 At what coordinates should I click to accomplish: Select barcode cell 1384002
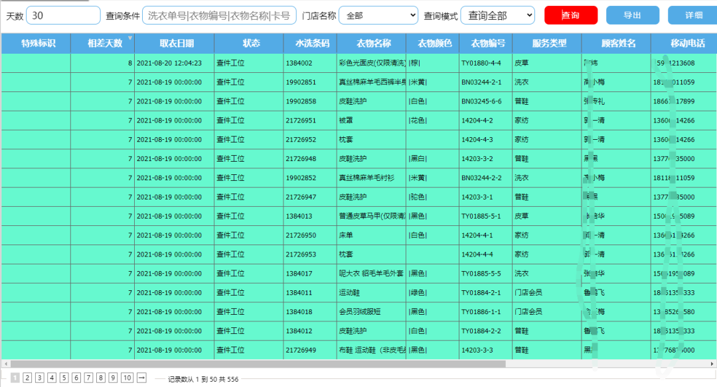310,63
